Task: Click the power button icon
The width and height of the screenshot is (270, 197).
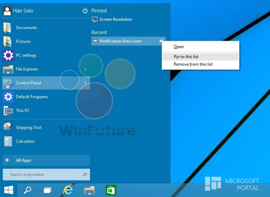Action: 85,11
